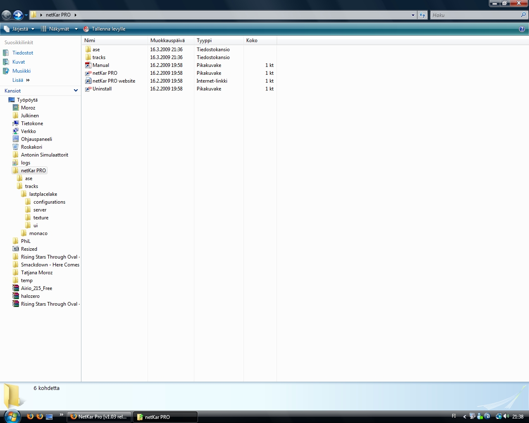Switch to the NetKar Pro Firefox taskbar button

click(x=100, y=417)
